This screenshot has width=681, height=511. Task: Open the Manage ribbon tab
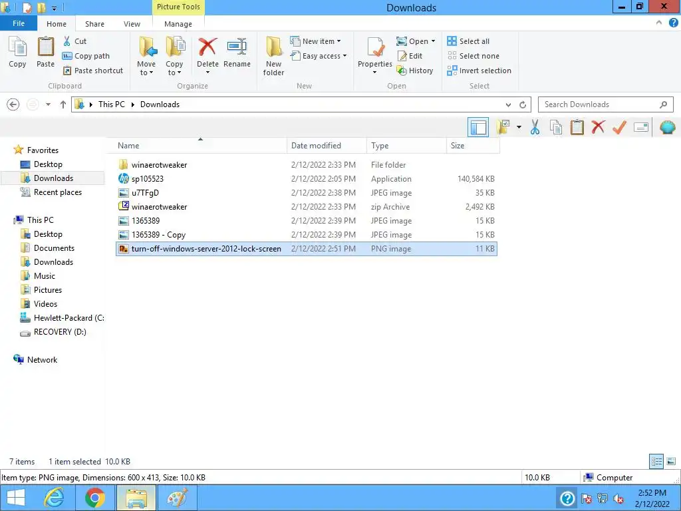[178, 24]
